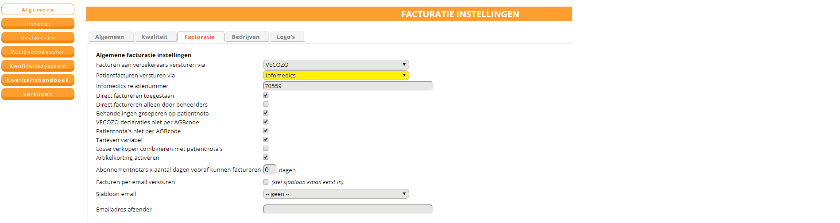Image resolution: width=840 pixels, height=223 pixels.
Task: Open the Verkopen sidebar button
Action: pos(38,94)
